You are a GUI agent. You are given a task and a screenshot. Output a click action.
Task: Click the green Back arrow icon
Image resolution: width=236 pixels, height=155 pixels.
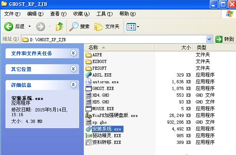[x=9, y=27]
